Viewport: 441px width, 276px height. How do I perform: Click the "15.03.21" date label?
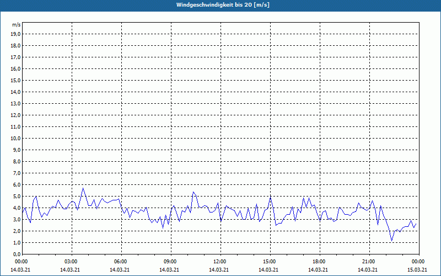(417, 269)
